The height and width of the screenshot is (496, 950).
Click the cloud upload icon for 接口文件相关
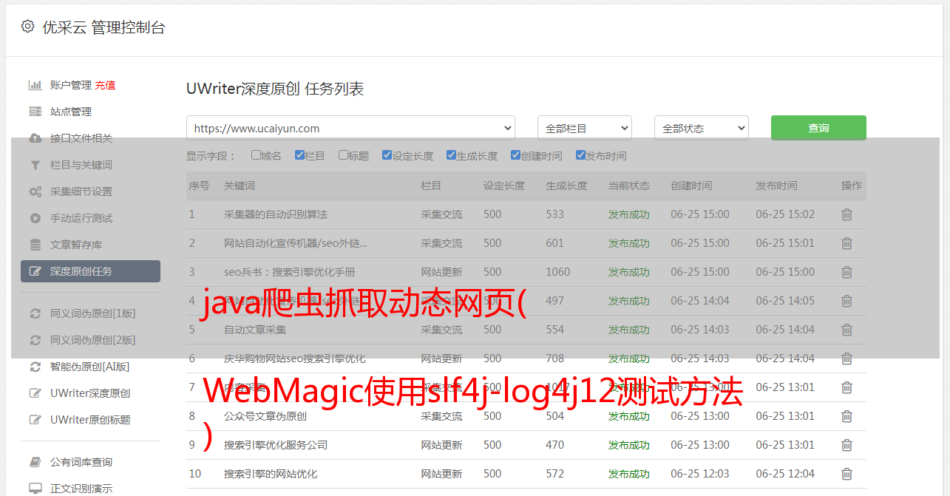pos(35,138)
